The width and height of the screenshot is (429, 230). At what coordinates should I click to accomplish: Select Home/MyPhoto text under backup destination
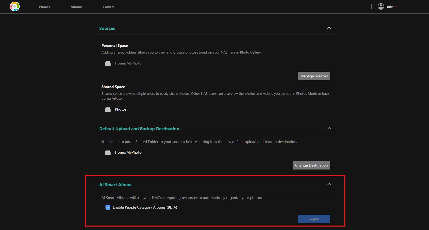point(128,153)
